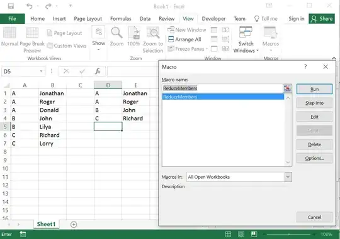Redo the last action
The width and height of the screenshot is (340, 239).
[48, 6]
